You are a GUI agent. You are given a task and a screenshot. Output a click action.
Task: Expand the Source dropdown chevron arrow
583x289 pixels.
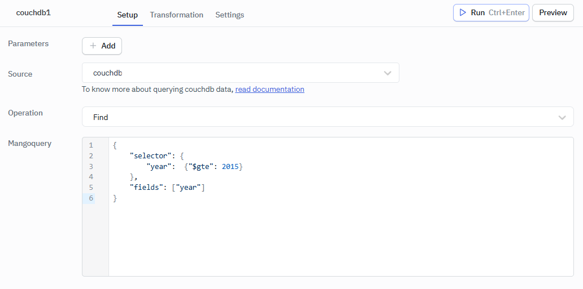click(388, 73)
